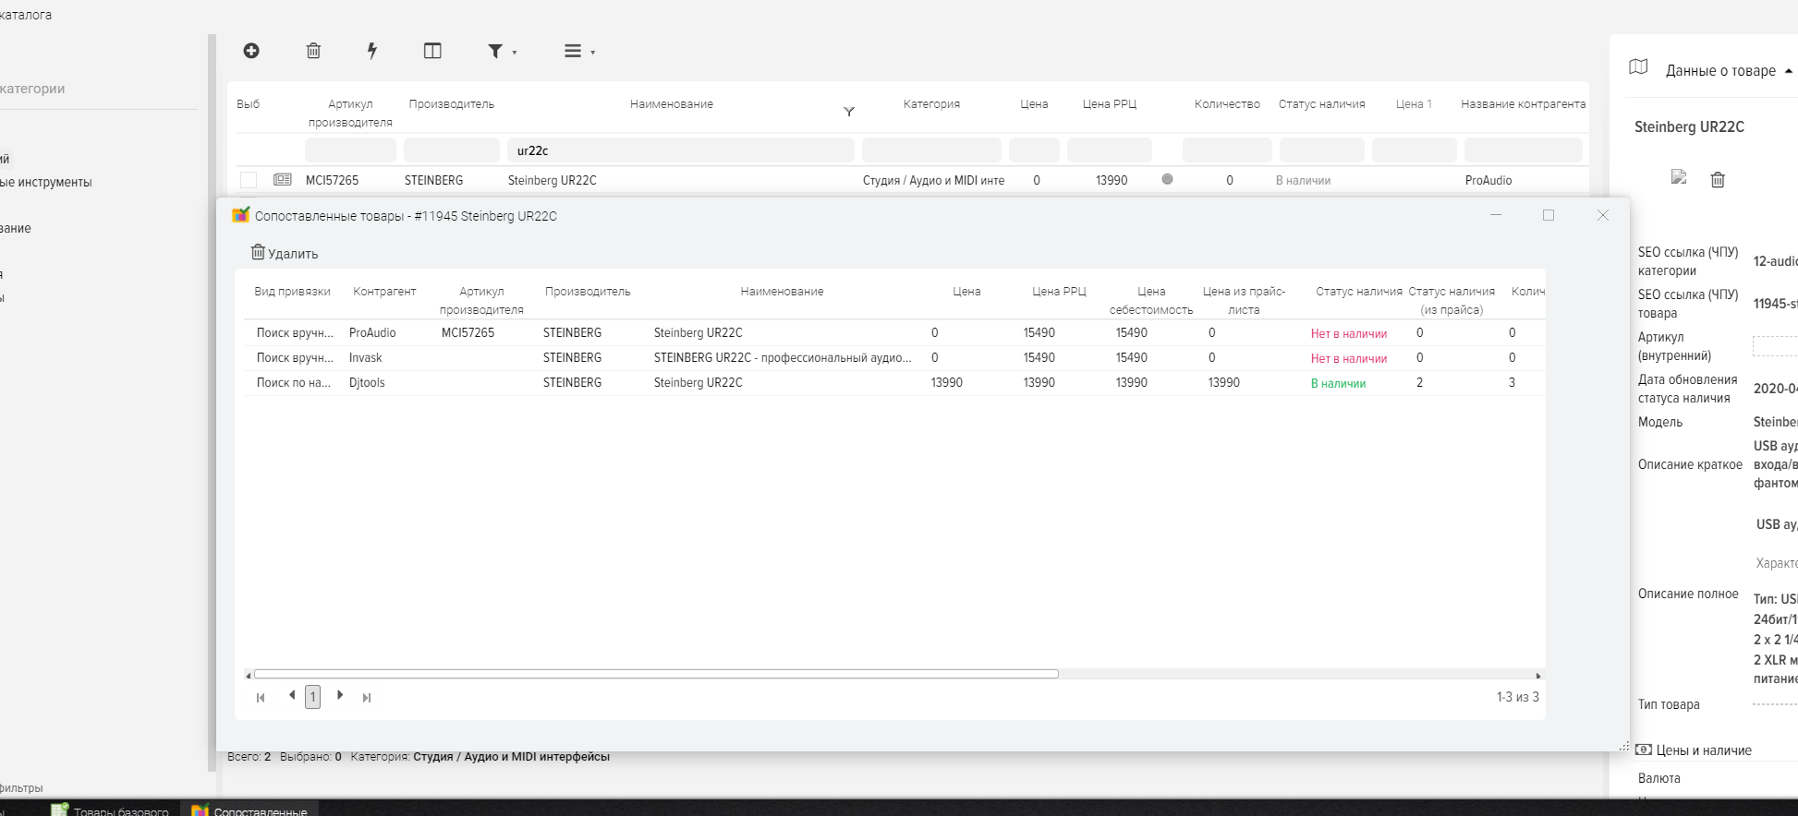1798x816 pixels.
Task: Go to first page in matched products dialog
Action: tap(261, 698)
